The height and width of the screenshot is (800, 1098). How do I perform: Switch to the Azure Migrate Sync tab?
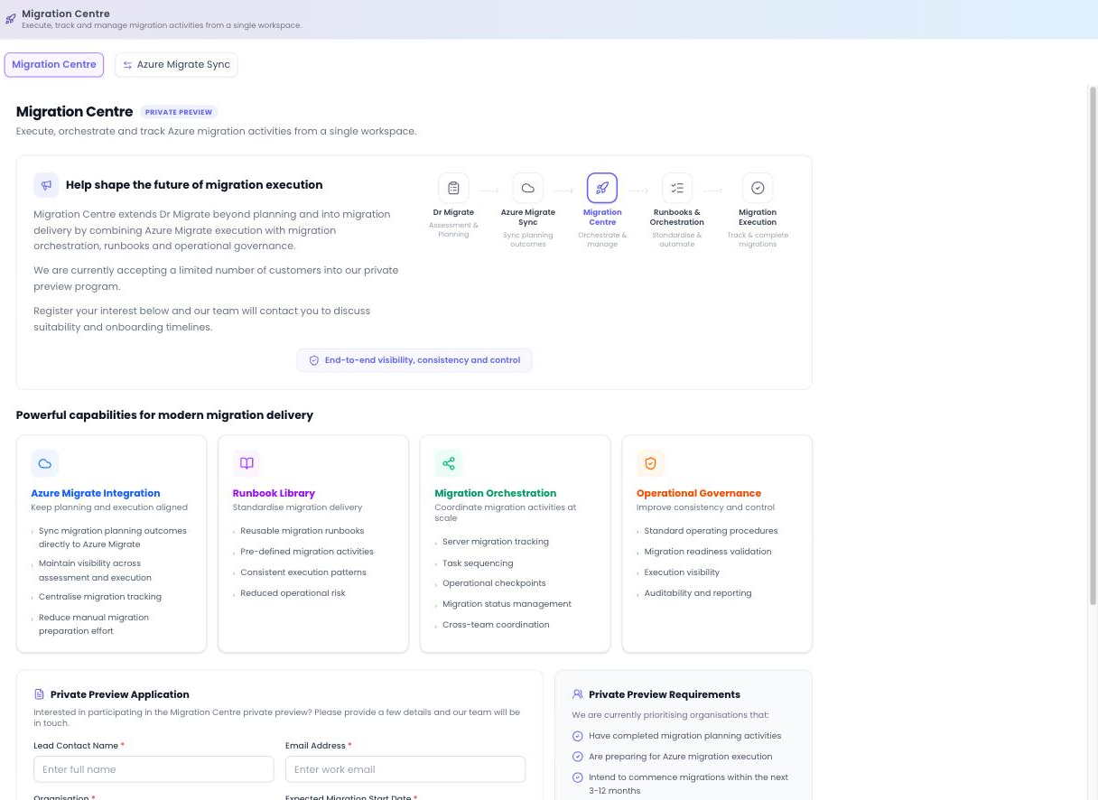tap(176, 65)
